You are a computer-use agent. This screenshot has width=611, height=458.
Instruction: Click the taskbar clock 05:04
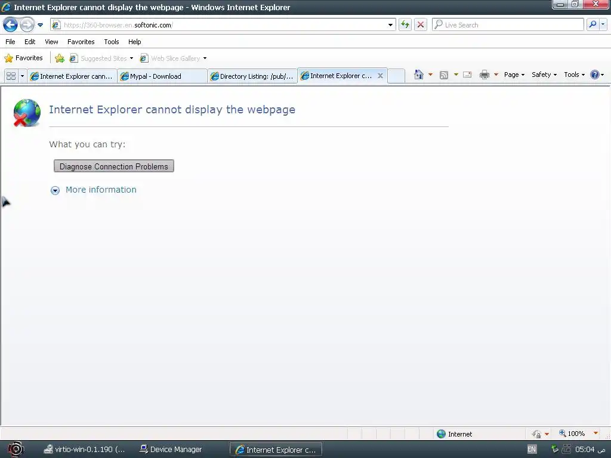click(x=591, y=449)
